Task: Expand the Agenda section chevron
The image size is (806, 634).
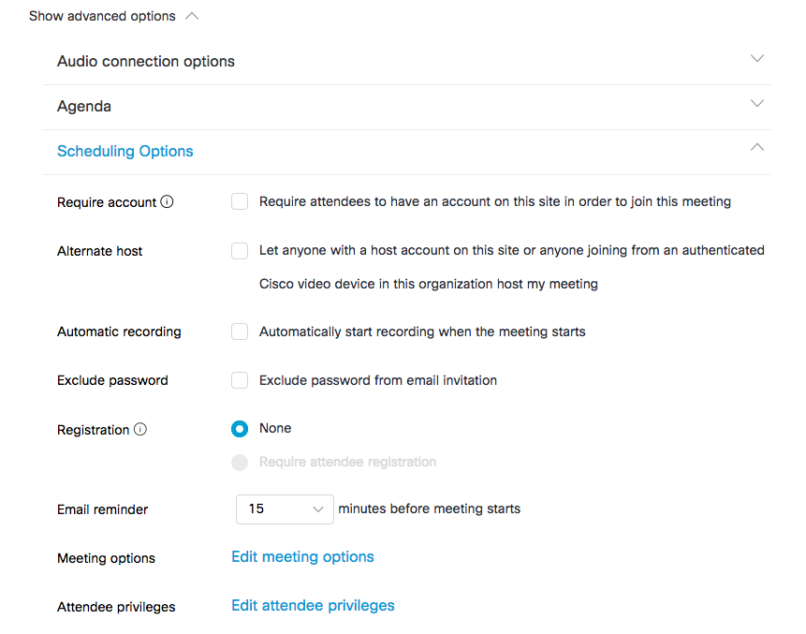Action: pos(757,104)
